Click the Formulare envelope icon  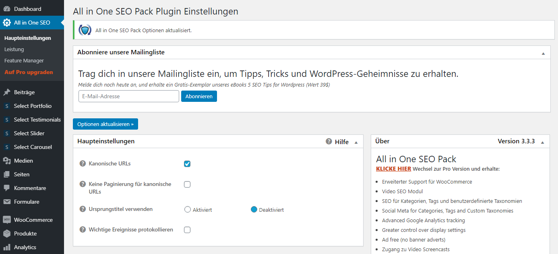(x=7, y=202)
